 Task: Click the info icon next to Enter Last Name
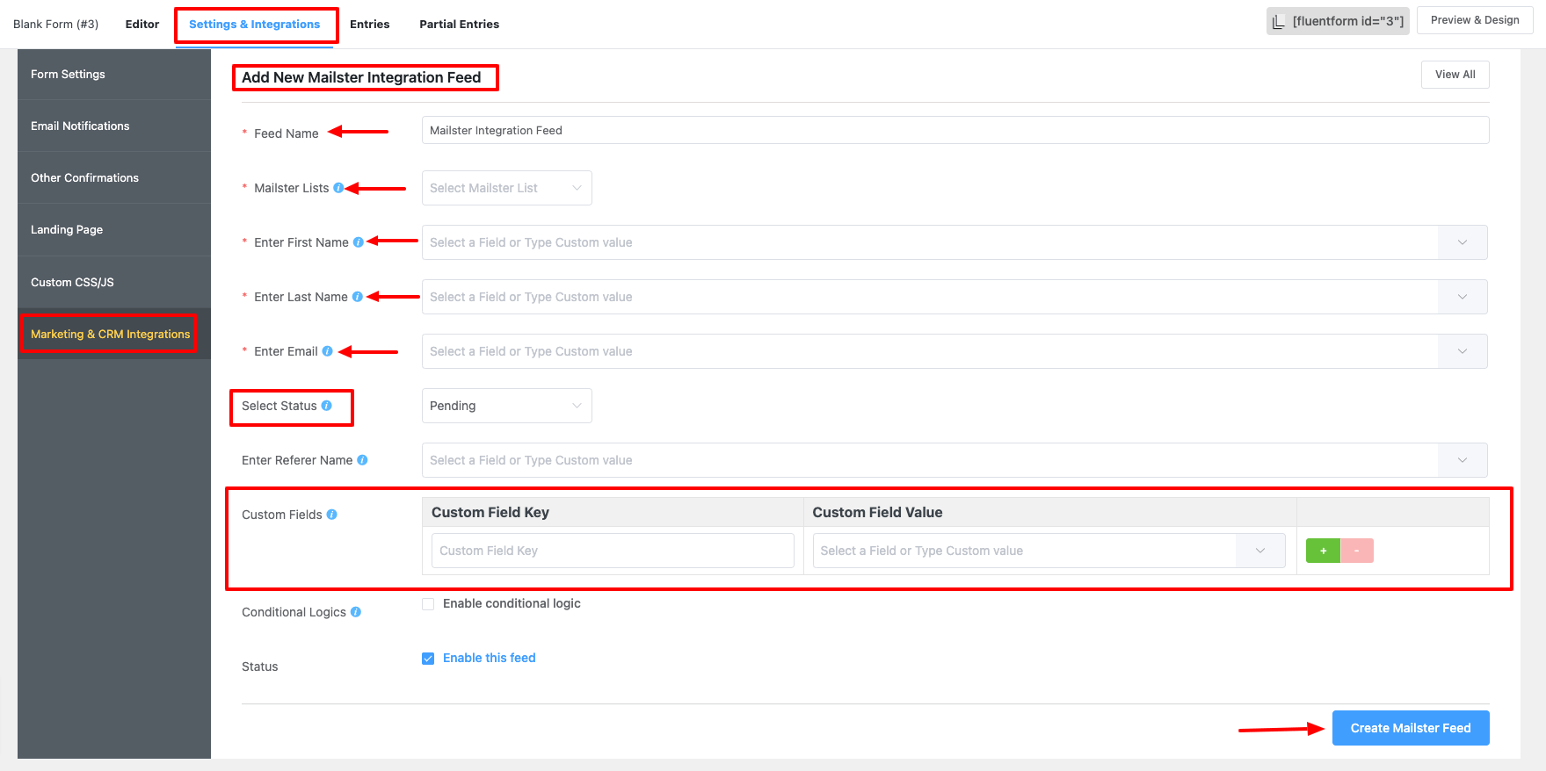[x=357, y=297]
